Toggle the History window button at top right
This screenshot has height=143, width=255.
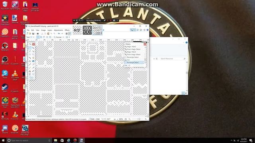click(135, 30)
